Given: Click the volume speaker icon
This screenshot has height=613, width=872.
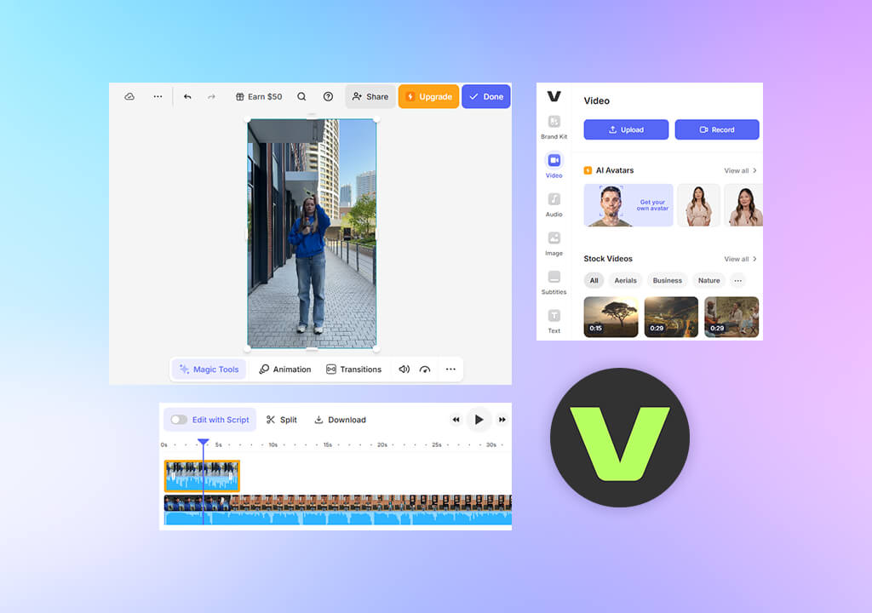Looking at the screenshot, I should tap(404, 370).
